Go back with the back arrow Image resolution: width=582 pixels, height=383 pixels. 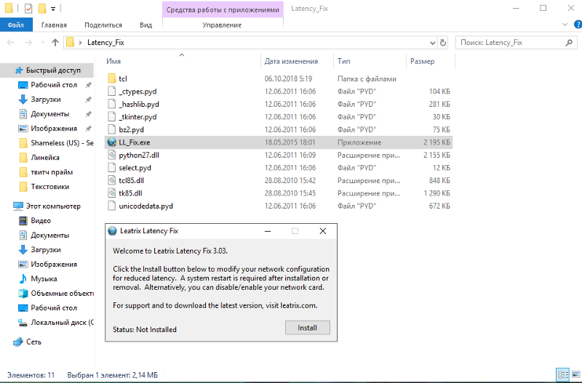pyautogui.click(x=11, y=43)
